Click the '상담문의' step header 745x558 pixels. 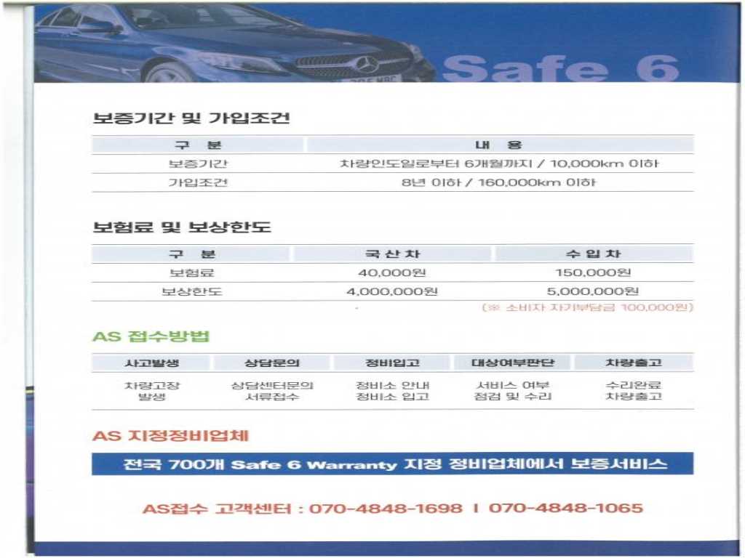point(271,363)
